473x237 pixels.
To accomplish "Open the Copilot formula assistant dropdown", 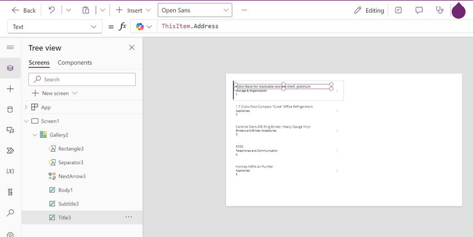I will [x=144, y=27].
